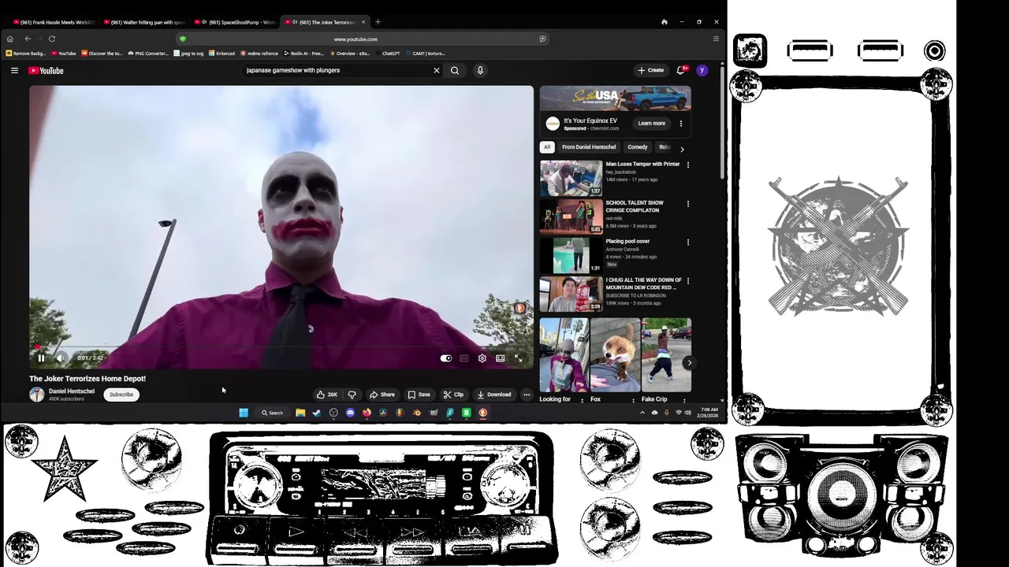Screen dimensions: 1009x567
Task: Enter fullscreen video mode
Action: (x=518, y=358)
